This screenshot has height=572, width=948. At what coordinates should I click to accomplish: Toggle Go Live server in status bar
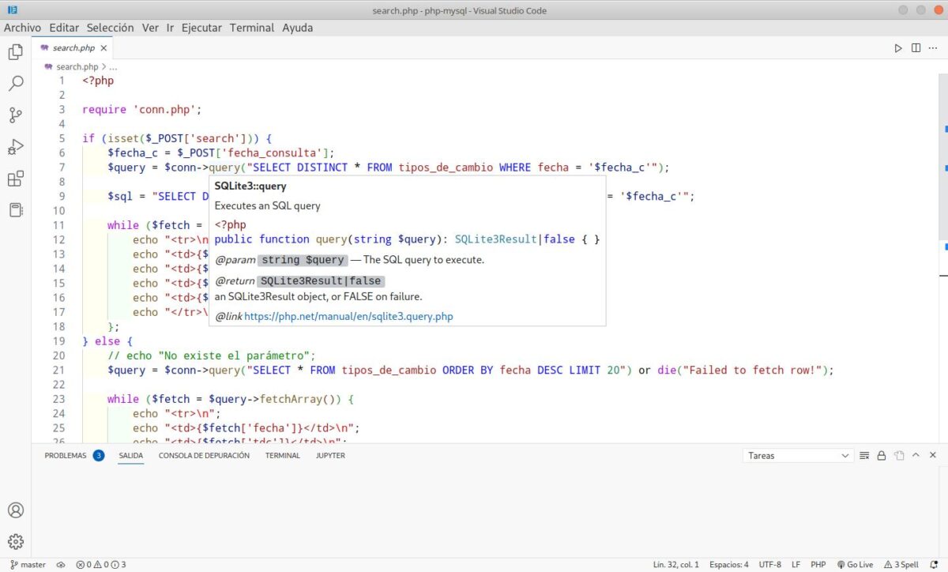point(854,565)
